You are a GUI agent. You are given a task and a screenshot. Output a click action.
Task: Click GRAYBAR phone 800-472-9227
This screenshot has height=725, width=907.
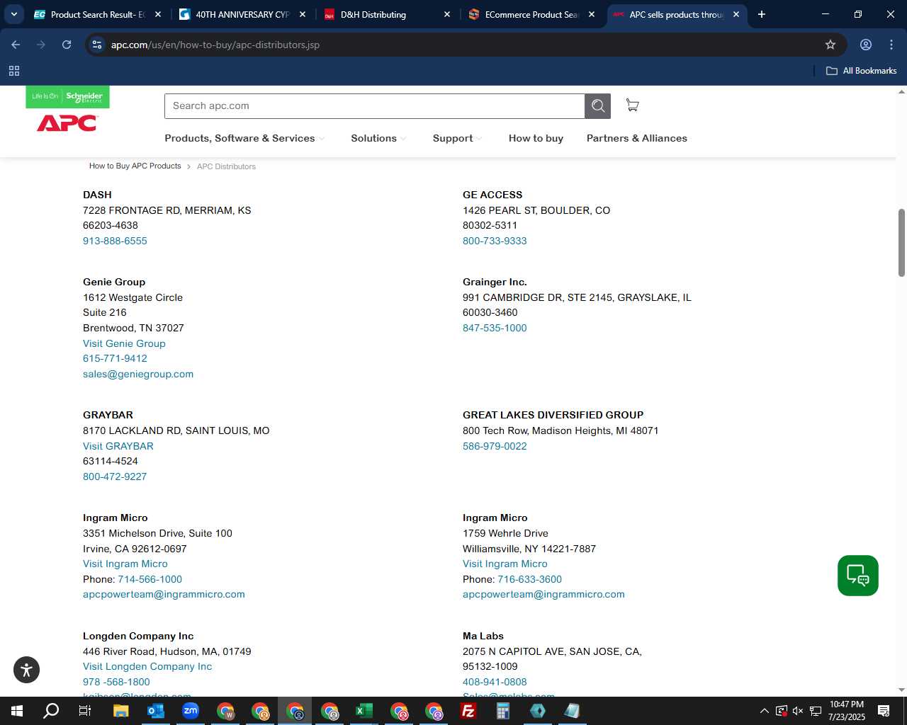115,476
